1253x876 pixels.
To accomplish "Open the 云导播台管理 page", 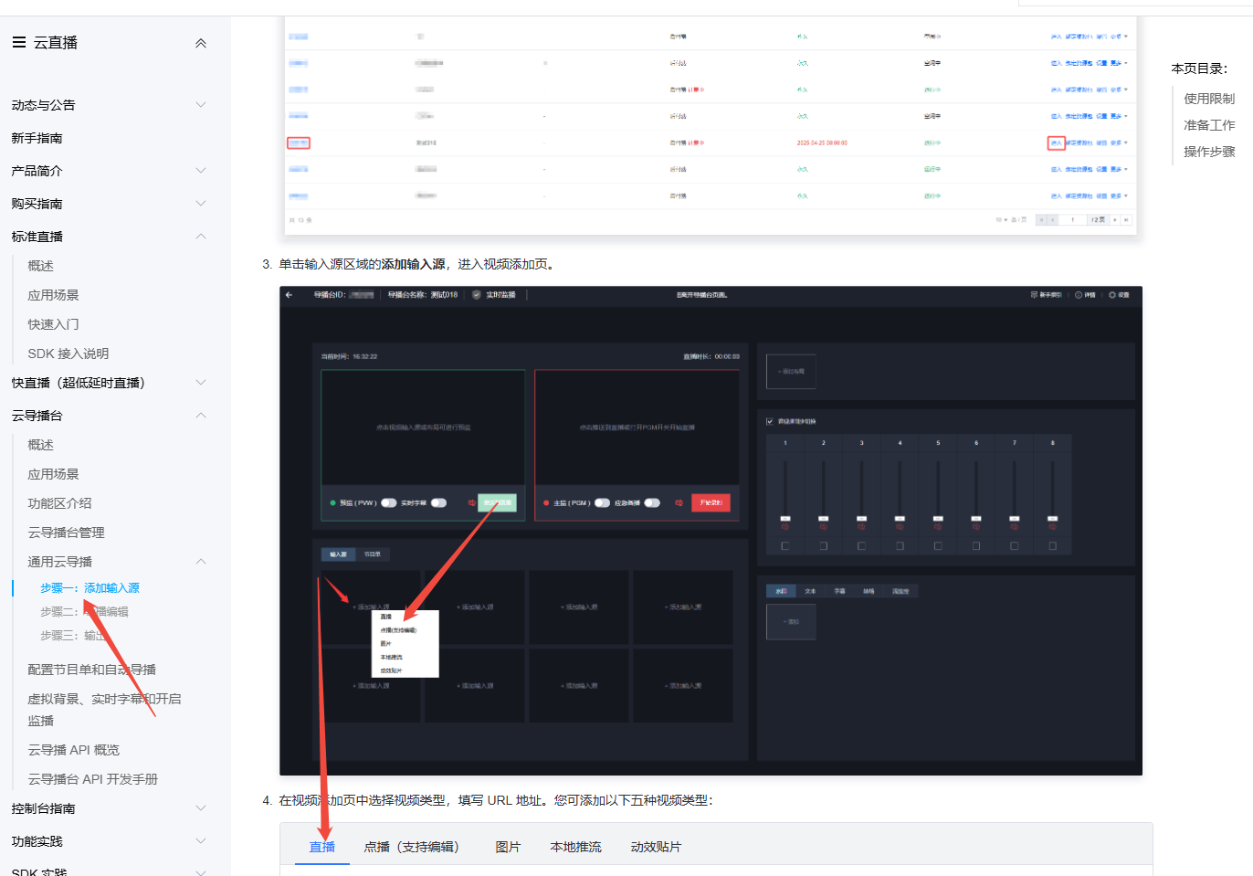I will point(67,533).
